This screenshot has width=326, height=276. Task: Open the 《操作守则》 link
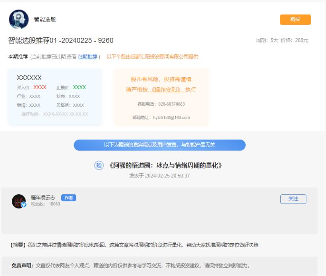165,90
